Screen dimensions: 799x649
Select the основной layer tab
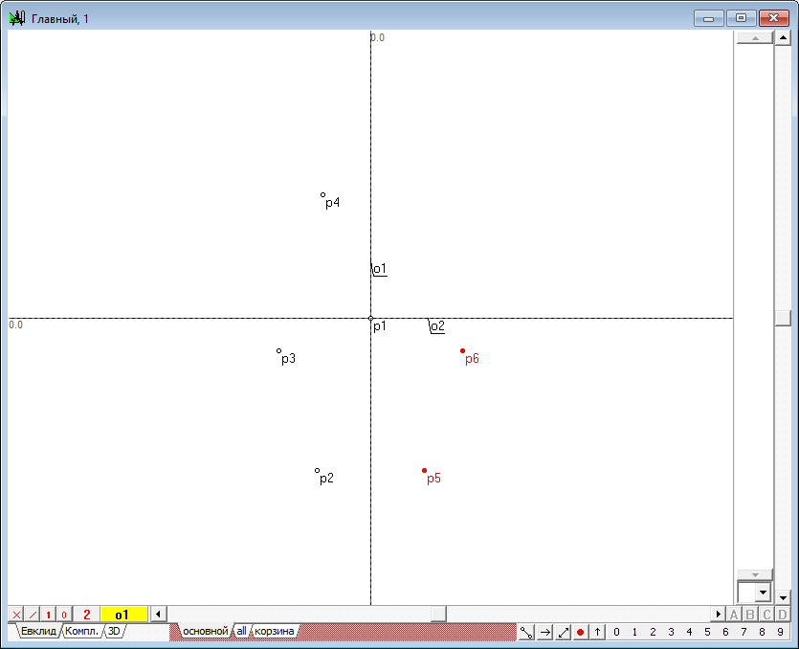click(x=206, y=631)
